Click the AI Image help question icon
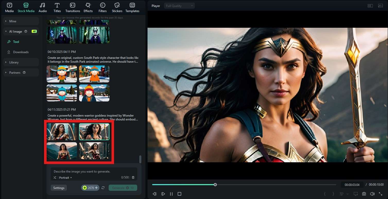 [x=26, y=32]
